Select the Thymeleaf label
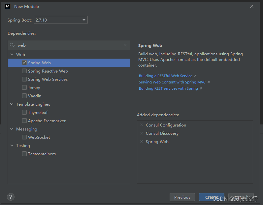This screenshot has width=263, height=205. [x=38, y=112]
